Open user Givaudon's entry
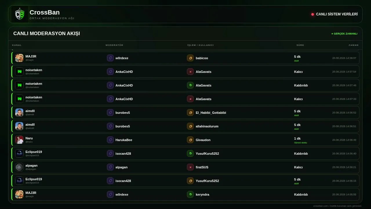The image size is (371, 209). [x=203, y=140]
